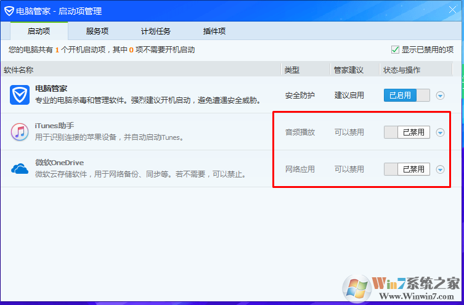
Task: Close the 启动项管理 window
Action: tap(452, 10)
